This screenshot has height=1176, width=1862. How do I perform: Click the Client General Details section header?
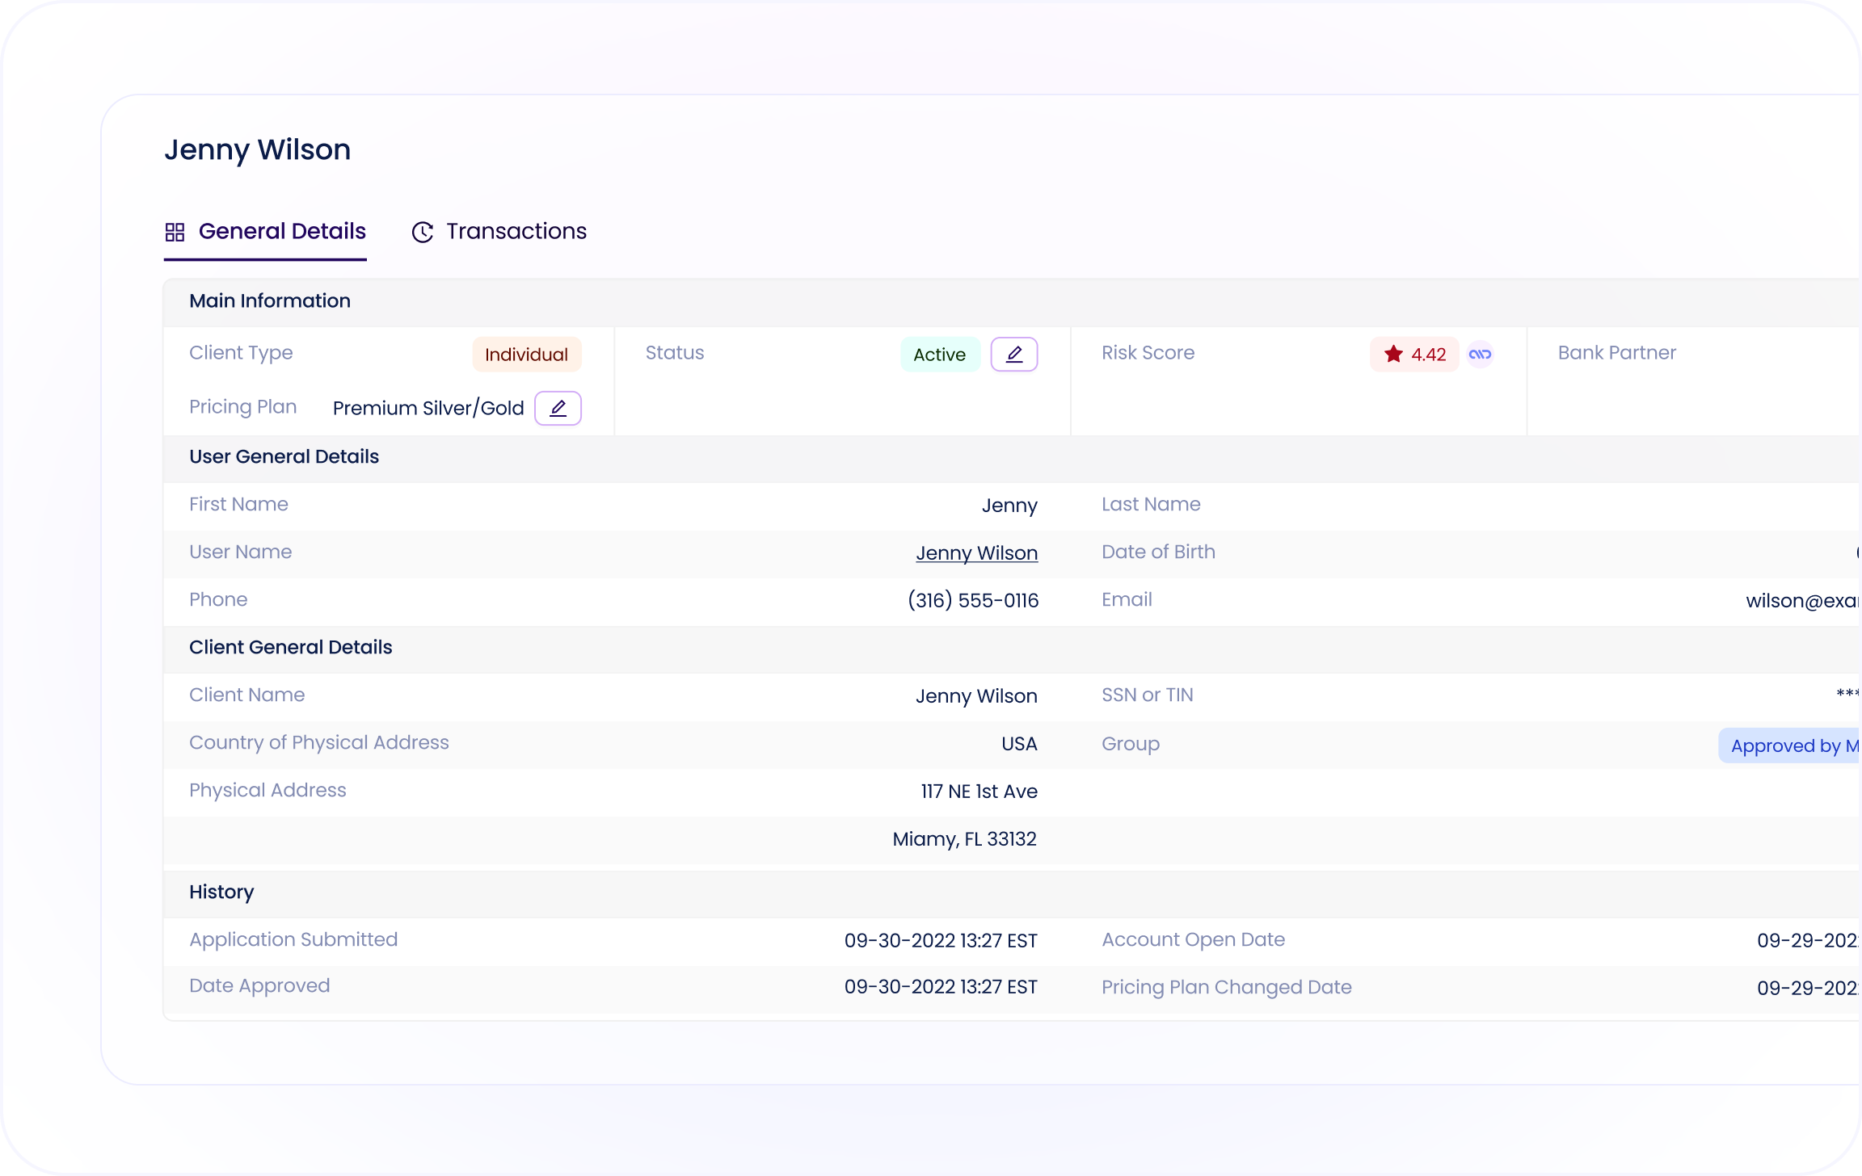(290, 647)
